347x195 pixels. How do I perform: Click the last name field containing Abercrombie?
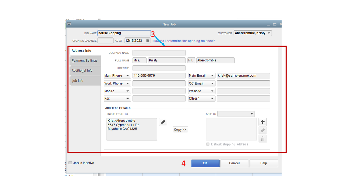click(215, 60)
